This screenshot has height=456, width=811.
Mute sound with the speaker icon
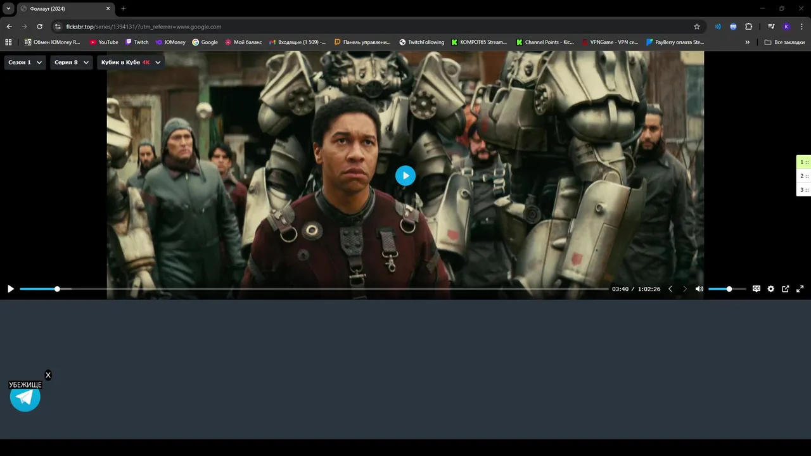click(x=699, y=289)
